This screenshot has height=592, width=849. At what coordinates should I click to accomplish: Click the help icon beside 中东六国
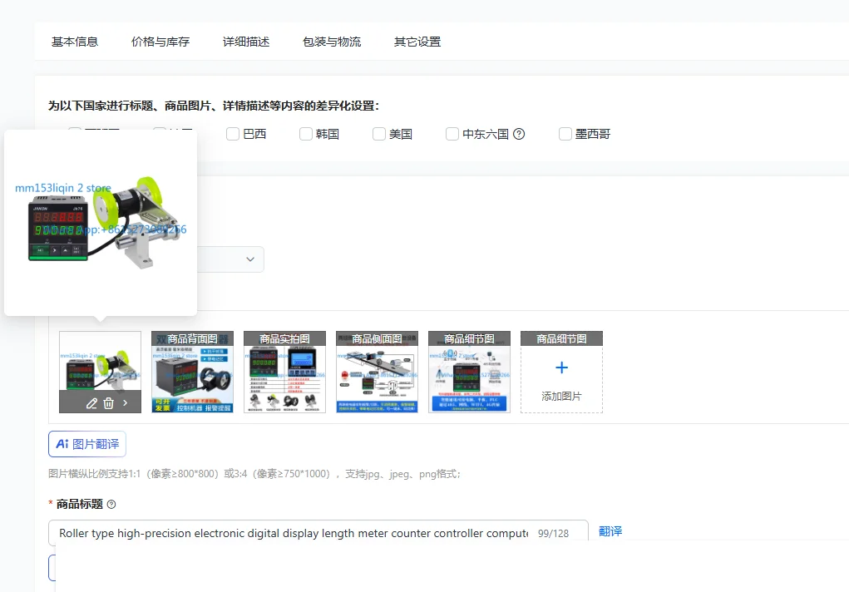coord(519,134)
